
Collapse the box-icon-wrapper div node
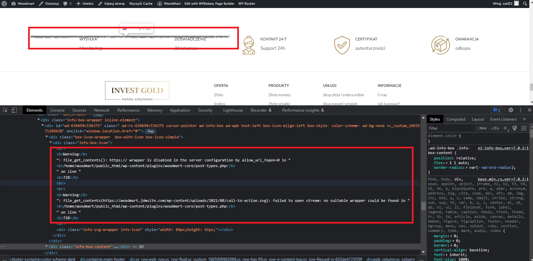coord(47,137)
